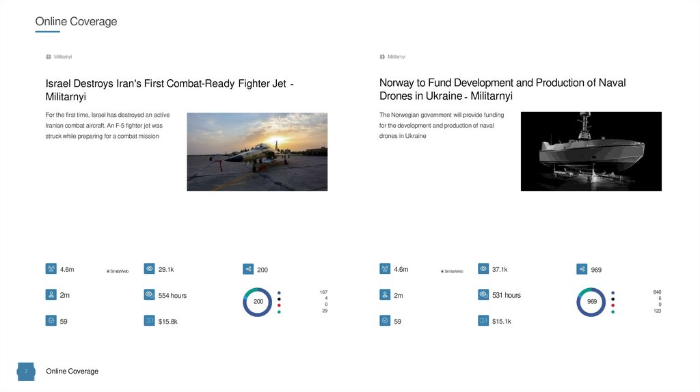
Task: Click the view-time icon beside 531 hours
Action: [x=483, y=294]
